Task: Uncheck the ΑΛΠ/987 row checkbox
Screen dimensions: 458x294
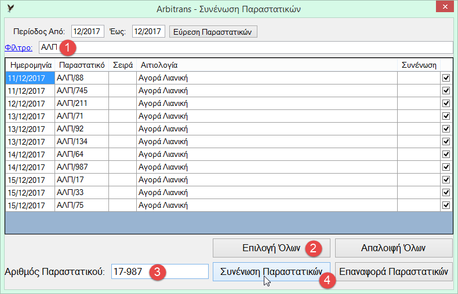Action: coord(446,167)
